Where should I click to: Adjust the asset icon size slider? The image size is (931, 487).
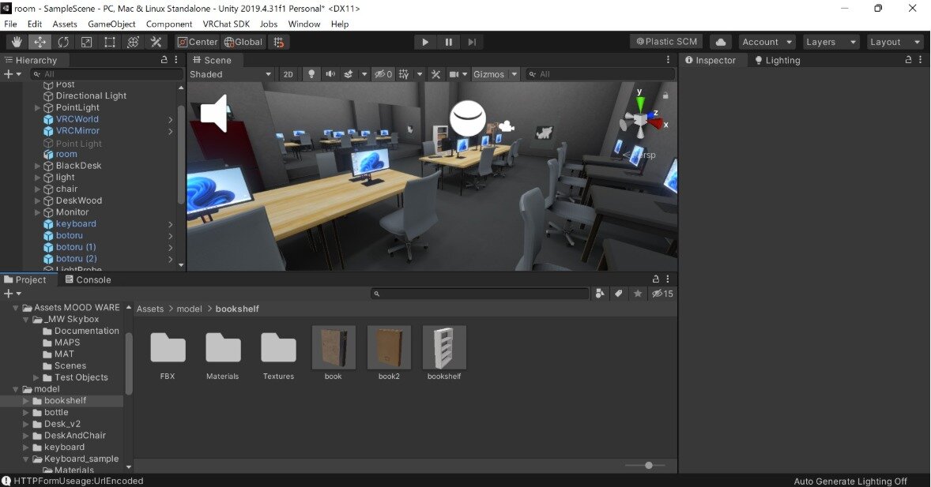tap(649, 466)
